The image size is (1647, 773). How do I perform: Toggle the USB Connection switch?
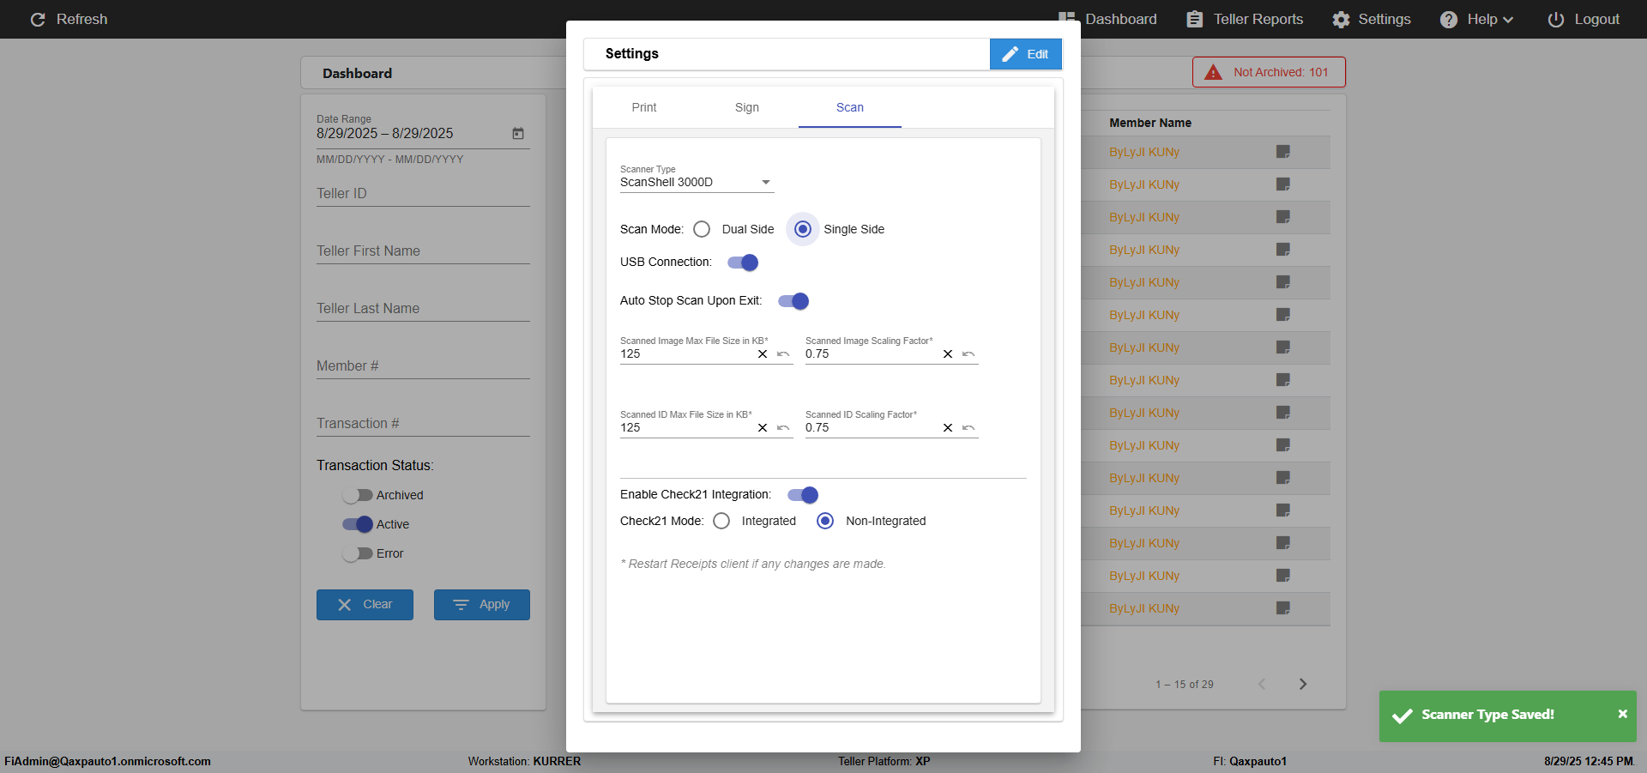743,263
